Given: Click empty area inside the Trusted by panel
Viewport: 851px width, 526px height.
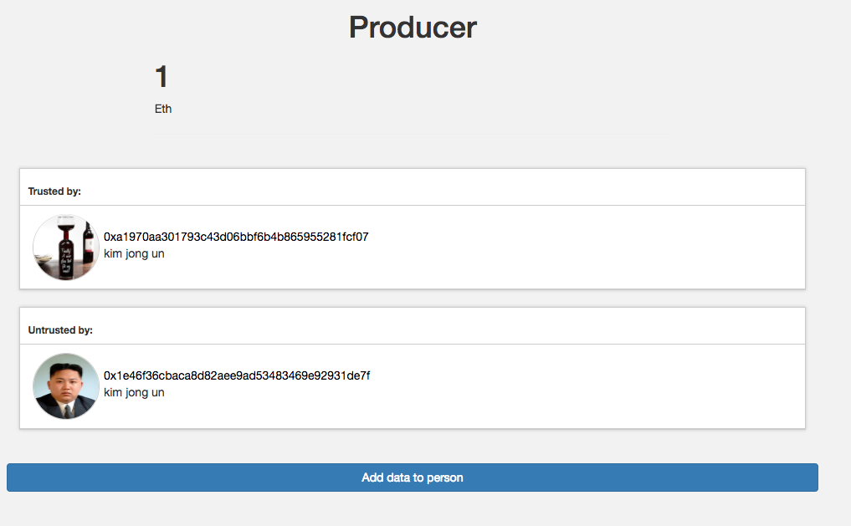Looking at the screenshot, I should coord(586,247).
